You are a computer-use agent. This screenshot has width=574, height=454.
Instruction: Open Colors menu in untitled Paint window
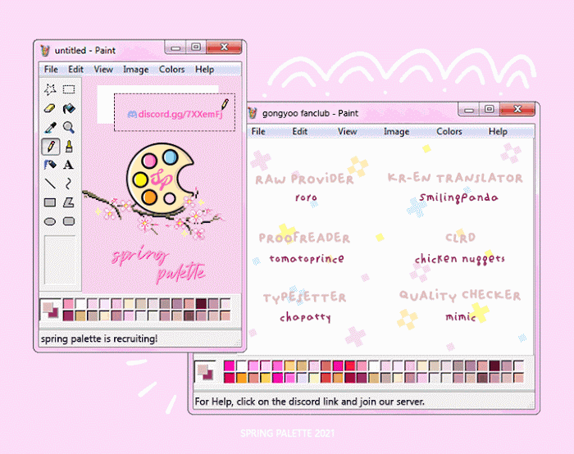(x=171, y=70)
